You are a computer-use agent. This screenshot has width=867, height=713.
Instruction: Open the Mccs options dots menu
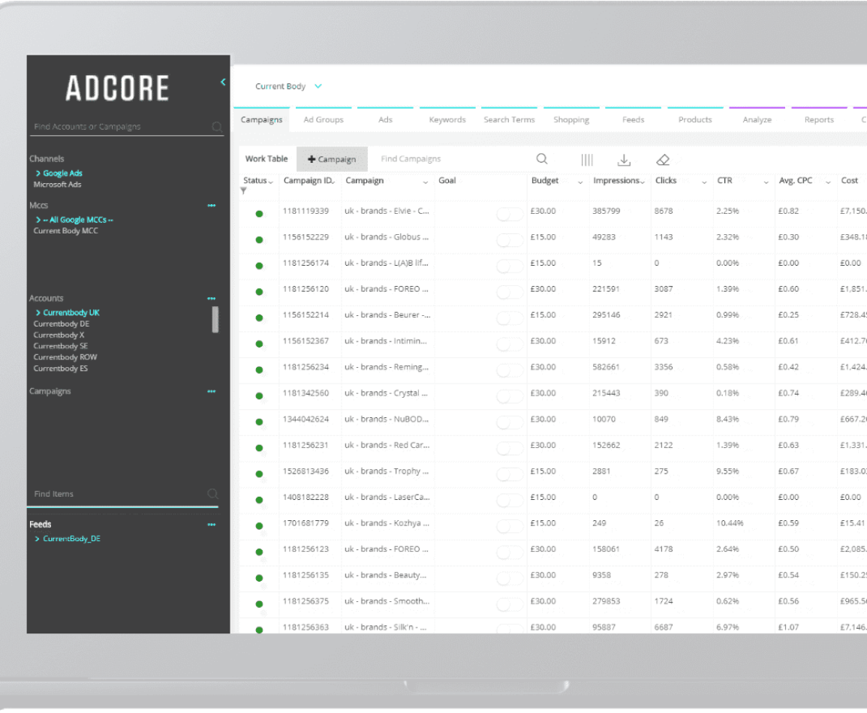(211, 205)
